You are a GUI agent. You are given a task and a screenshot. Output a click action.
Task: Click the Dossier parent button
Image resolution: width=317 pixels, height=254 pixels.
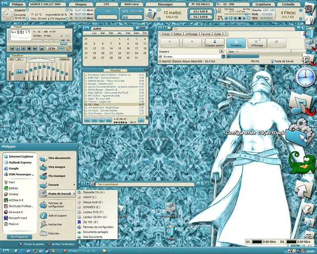click(x=214, y=44)
